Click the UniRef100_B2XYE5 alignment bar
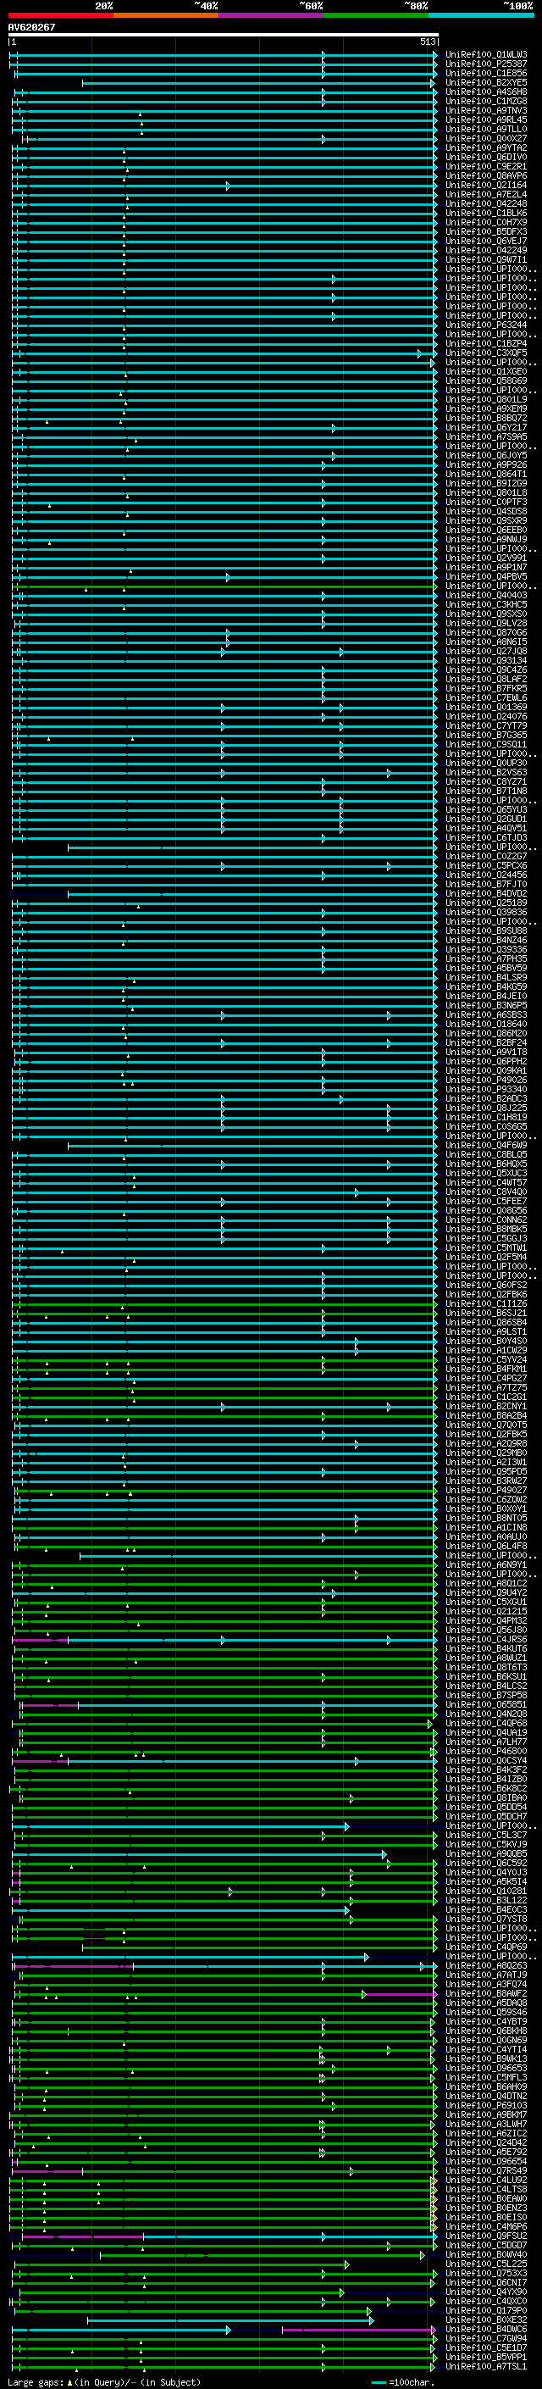This screenshot has height=2389, width=542. [x=258, y=82]
